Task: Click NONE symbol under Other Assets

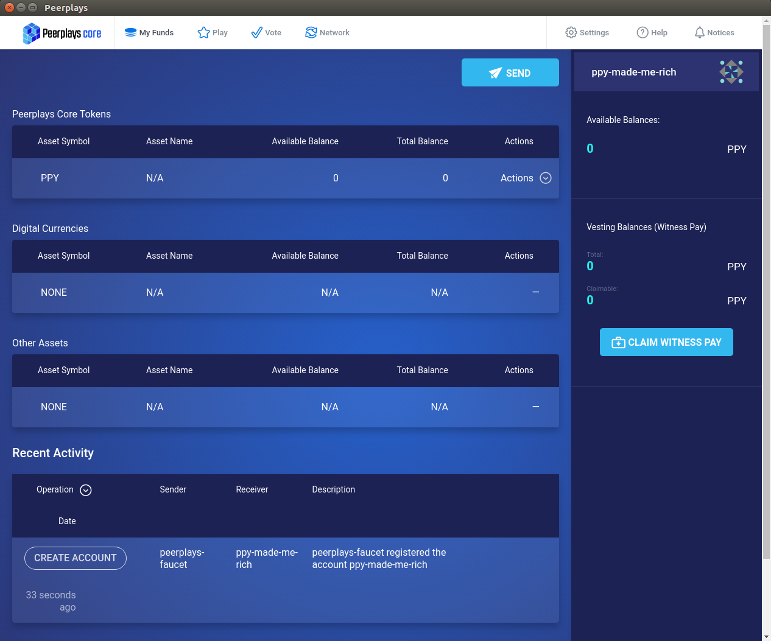Action: coord(54,407)
